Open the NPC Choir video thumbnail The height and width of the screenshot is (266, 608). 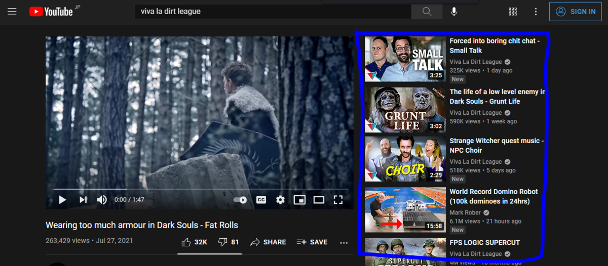(x=405, y=159)
